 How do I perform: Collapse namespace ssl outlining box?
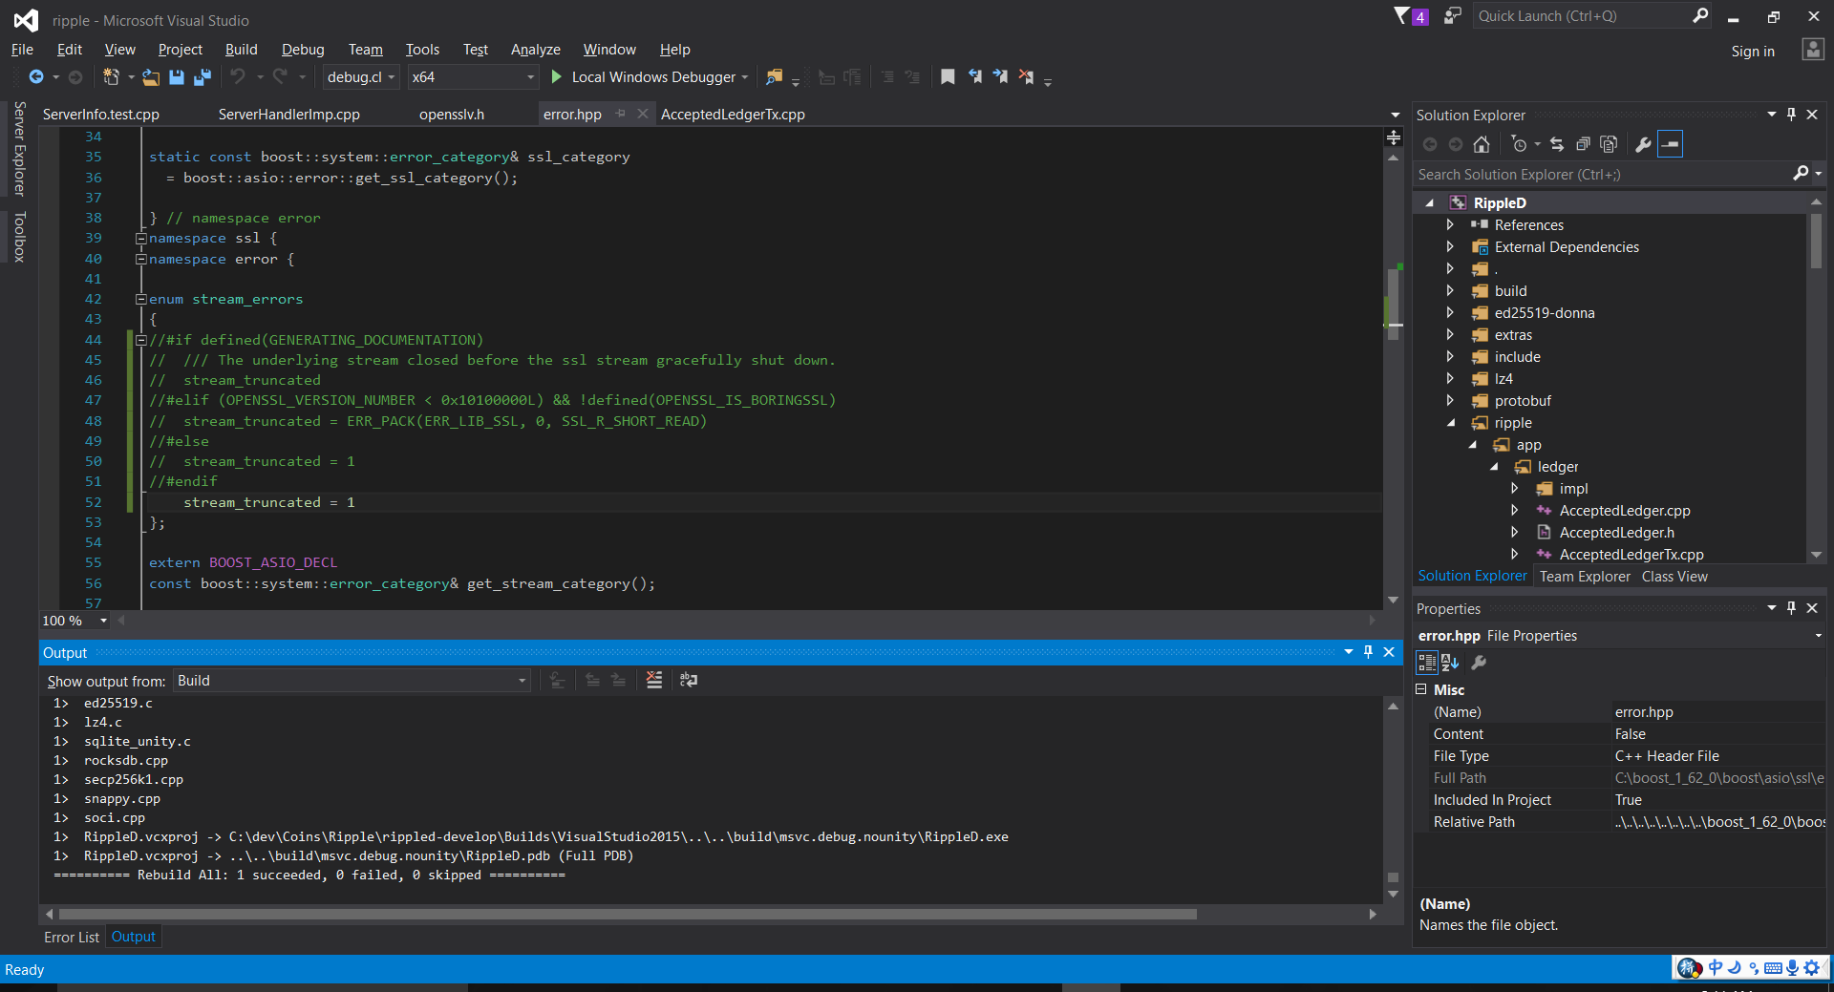140,239
